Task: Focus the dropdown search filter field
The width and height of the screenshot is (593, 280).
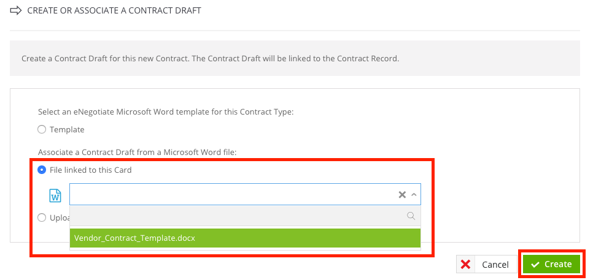Action: (x=245, y=216)
